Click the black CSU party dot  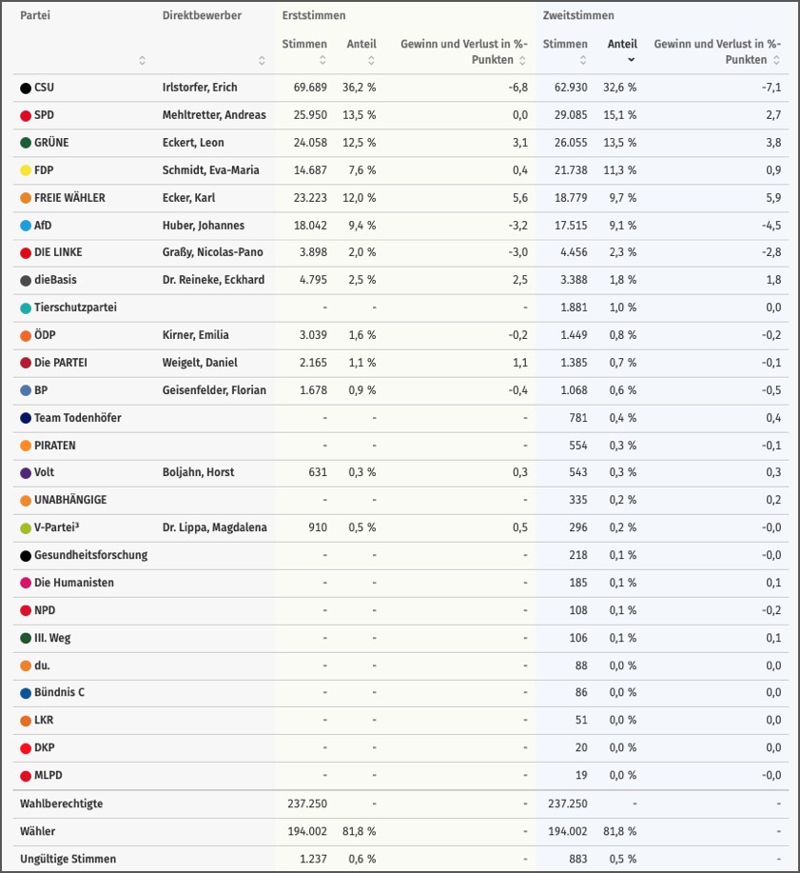click(x=26, y=89)
